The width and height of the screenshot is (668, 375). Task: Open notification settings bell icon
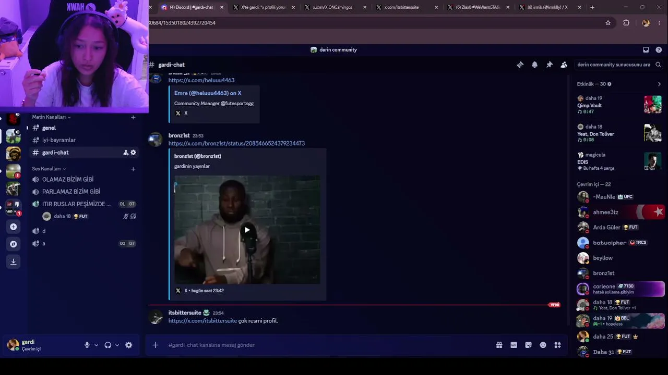coord(534,65)
